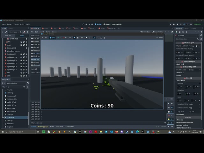Open Firefox from the taskbar

pyautogui.click(x=116, y=132)
